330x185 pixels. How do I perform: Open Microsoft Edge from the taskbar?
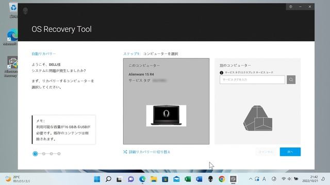point(142,179)
